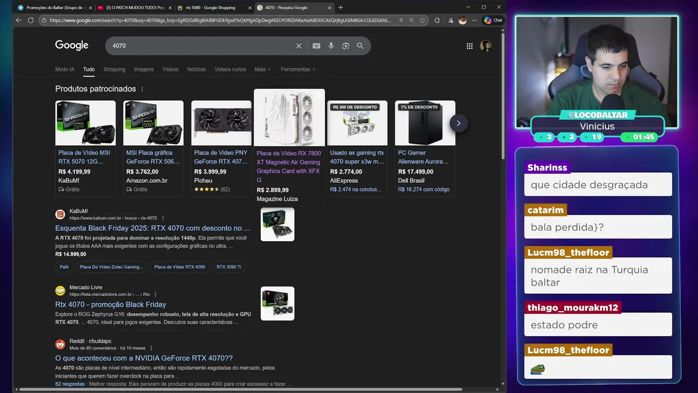Start voice search with the microphone icon
The width and height of the screenshot is (698, 393).
click(331, 46)
